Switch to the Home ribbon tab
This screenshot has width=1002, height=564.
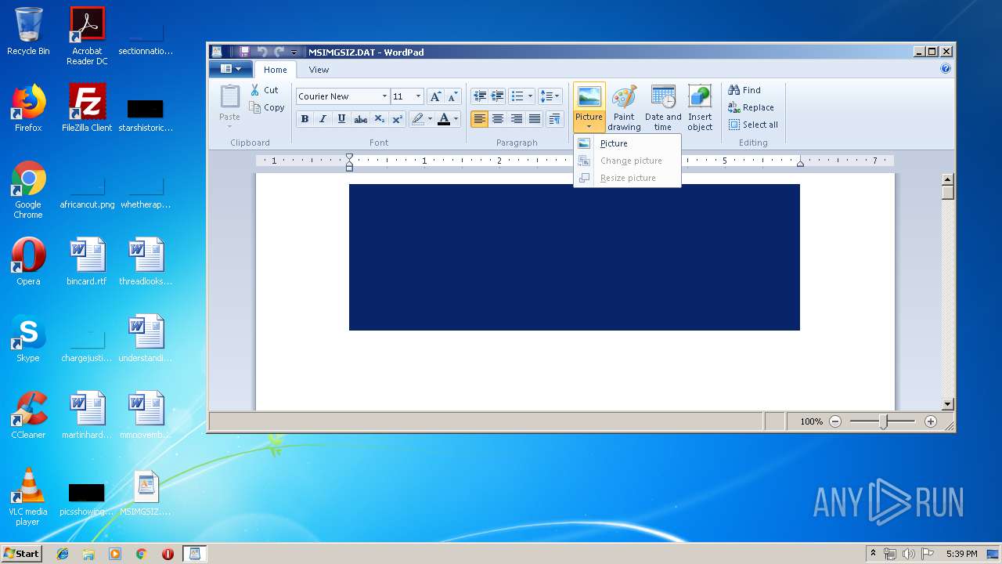click(x=276, y=70)
